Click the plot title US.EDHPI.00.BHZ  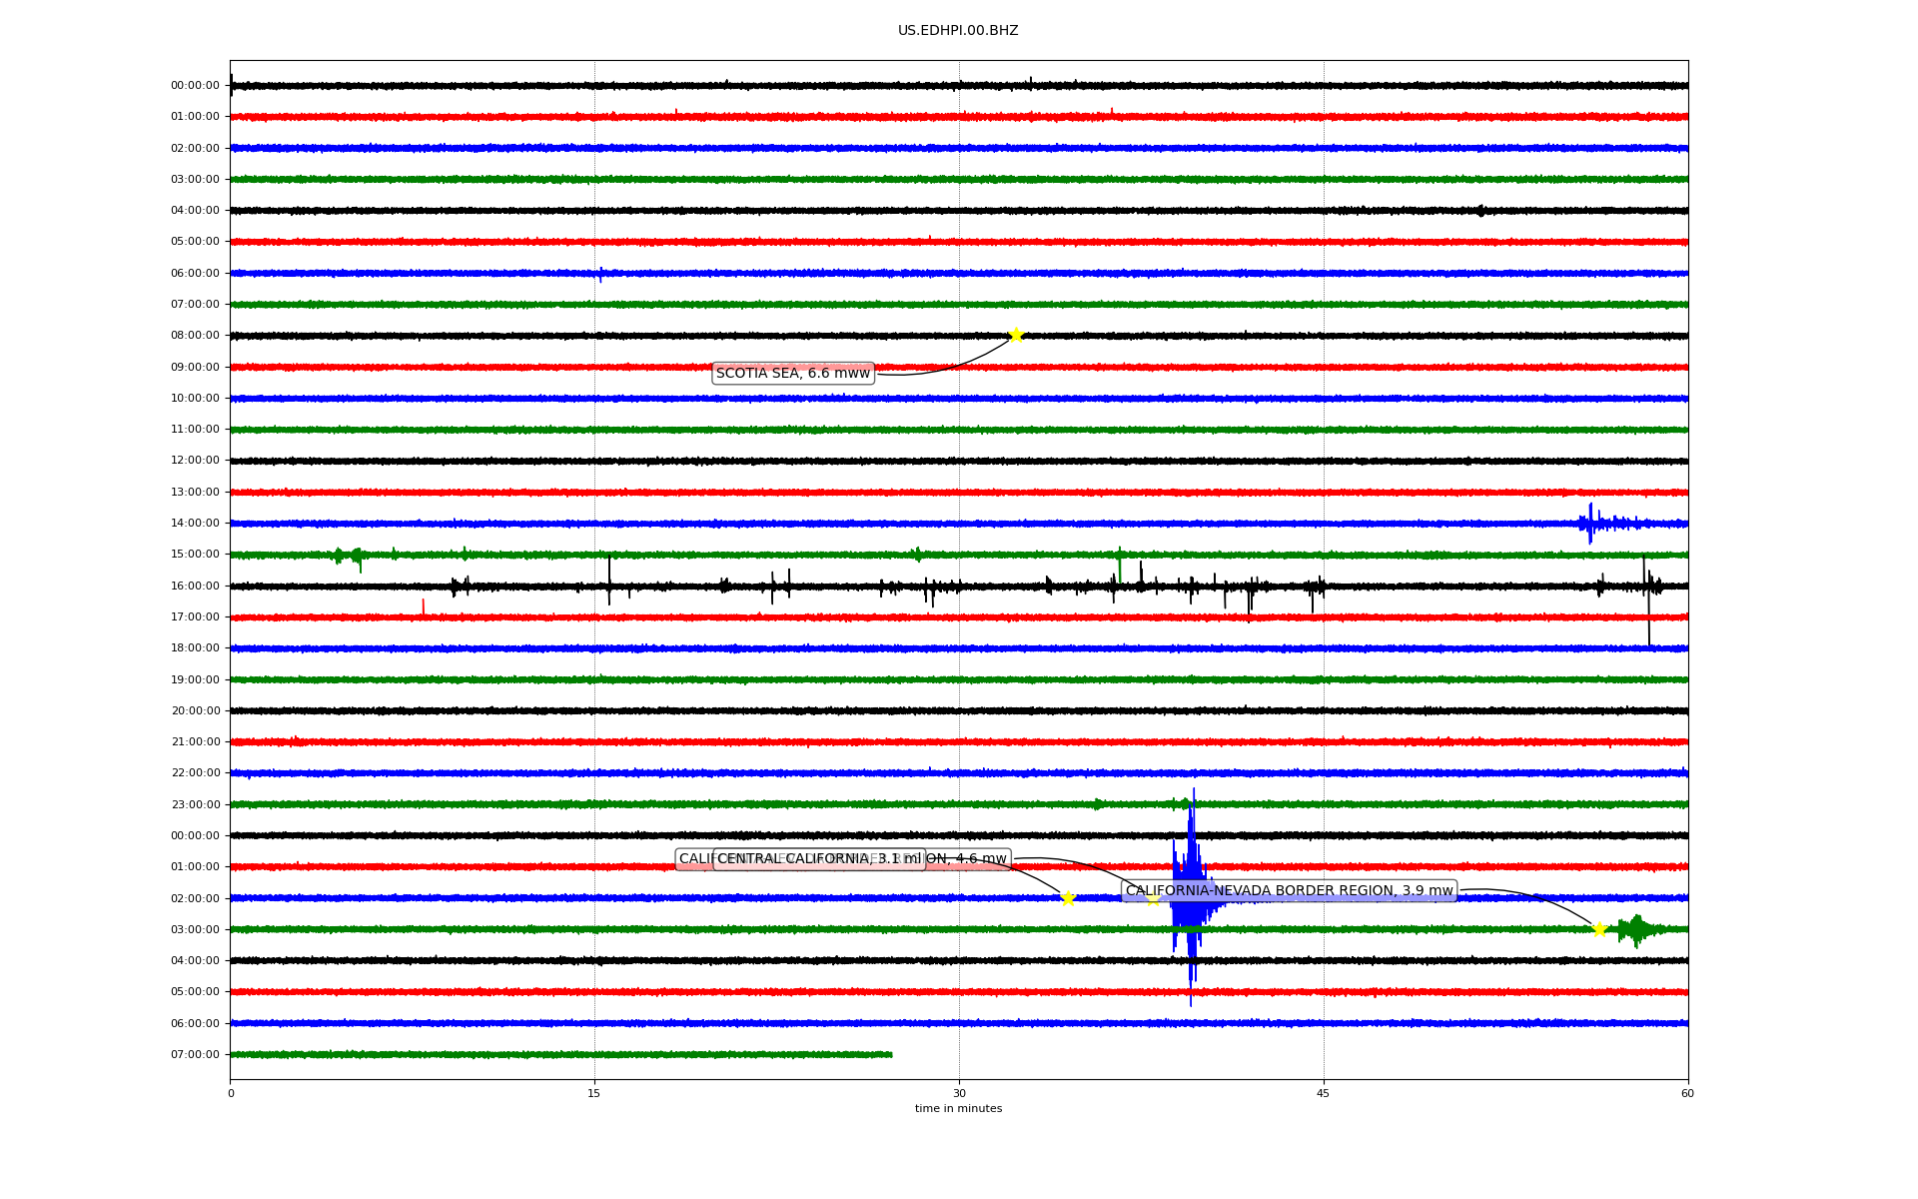pos(958,31)
